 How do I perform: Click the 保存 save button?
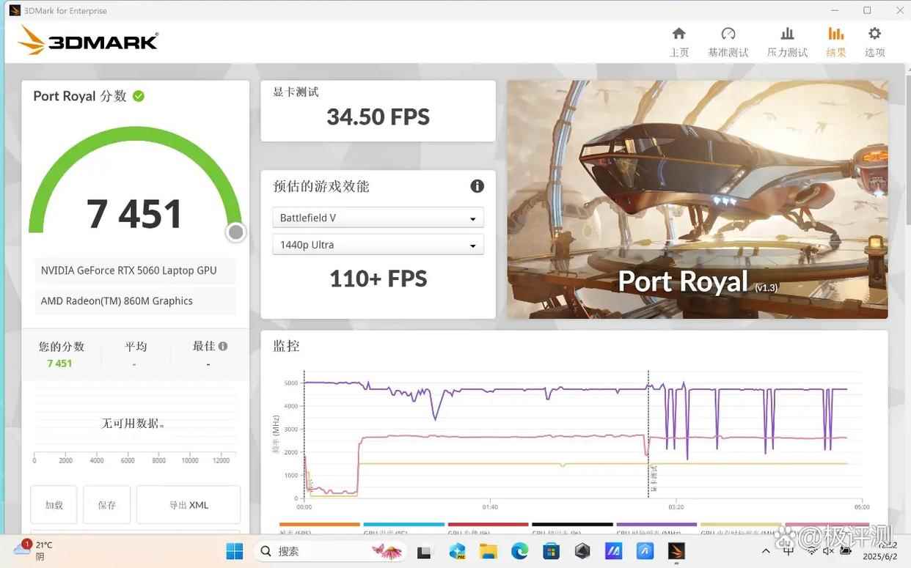click(107, 505)
